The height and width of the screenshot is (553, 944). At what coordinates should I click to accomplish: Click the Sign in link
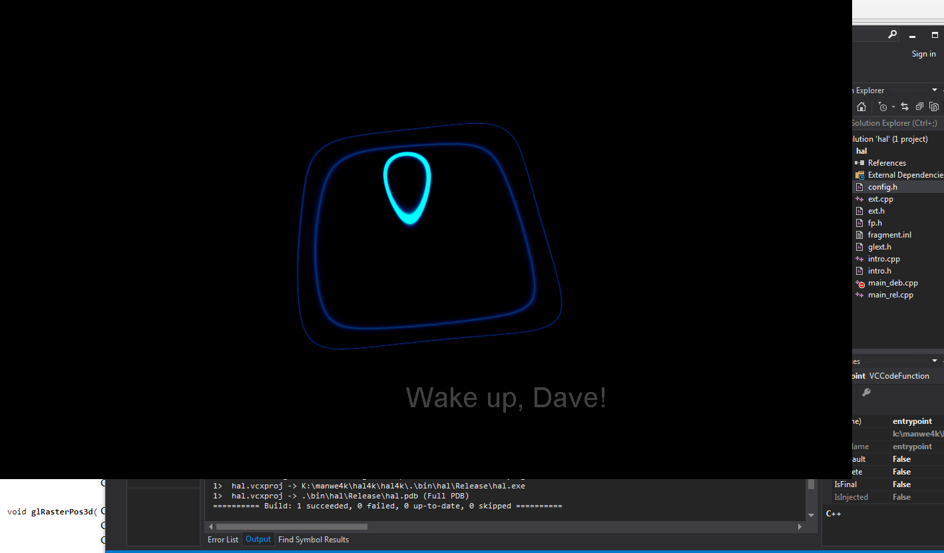(924, 54)
